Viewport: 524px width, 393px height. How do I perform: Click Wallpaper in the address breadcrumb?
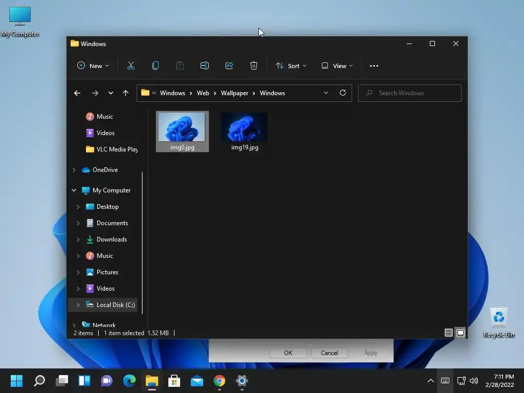(234, 93)
